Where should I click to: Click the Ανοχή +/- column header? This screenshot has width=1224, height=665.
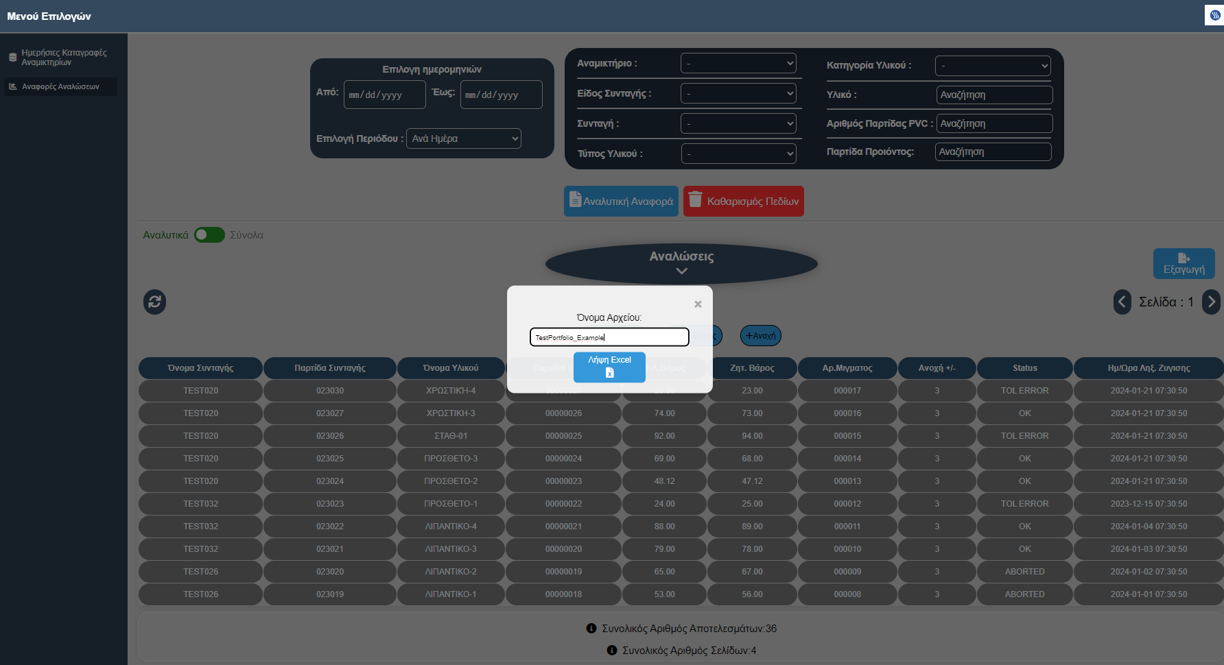tap(937, 368)
